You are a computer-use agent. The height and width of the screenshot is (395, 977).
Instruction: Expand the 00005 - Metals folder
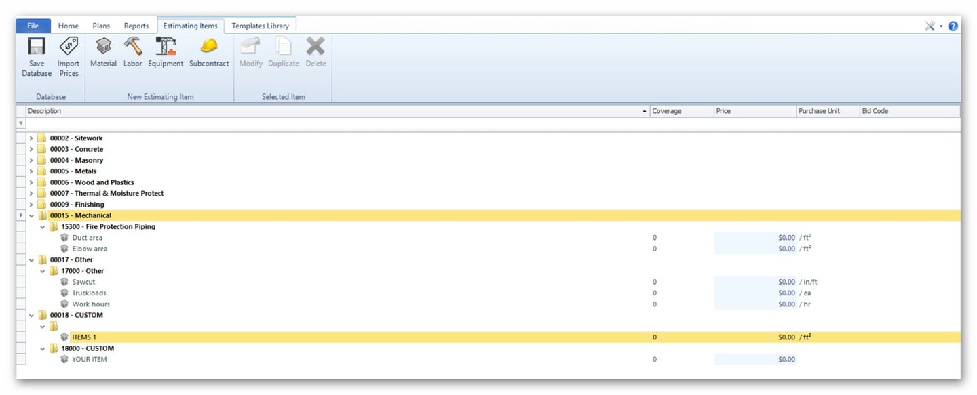point(31,171)
